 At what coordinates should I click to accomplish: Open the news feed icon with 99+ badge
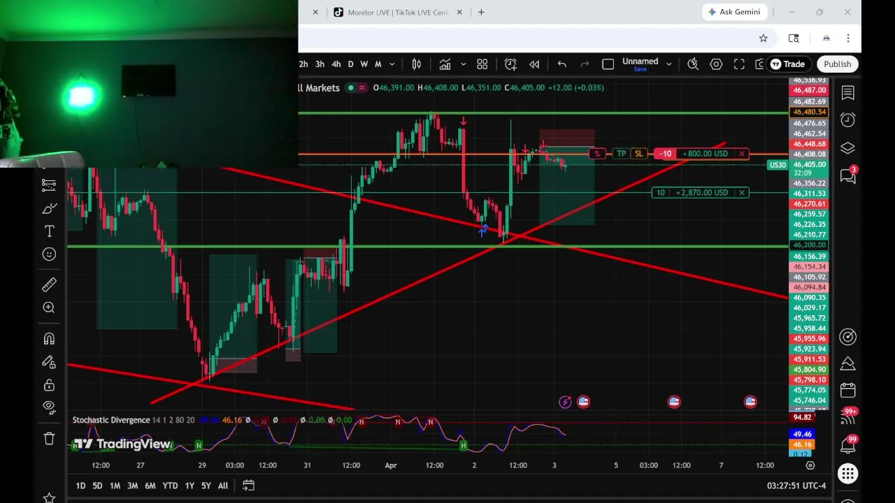847,418
